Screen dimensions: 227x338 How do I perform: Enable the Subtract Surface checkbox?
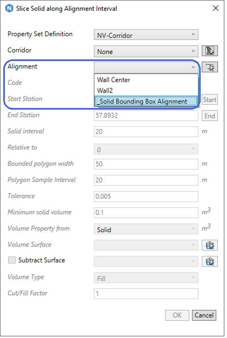point(12,260)
